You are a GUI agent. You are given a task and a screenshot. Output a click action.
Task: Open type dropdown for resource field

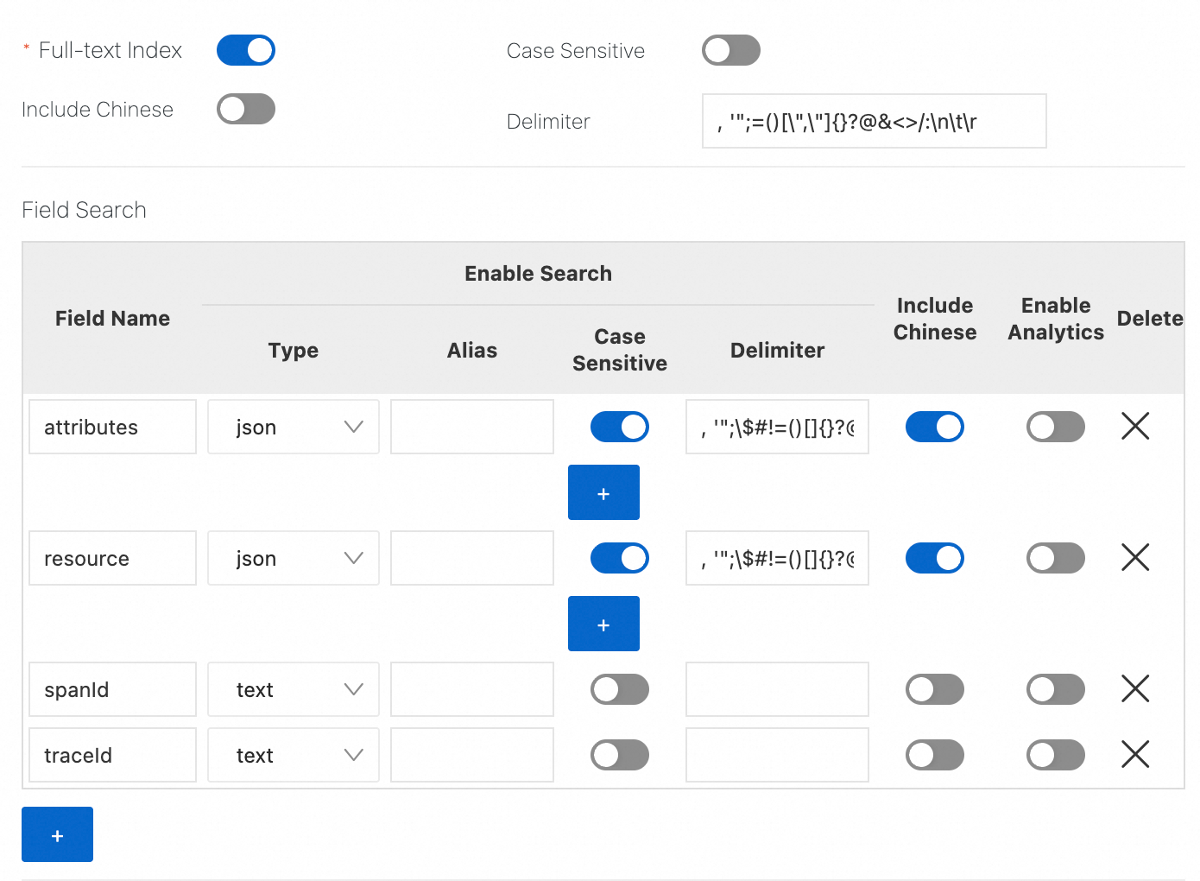[294, 558]
